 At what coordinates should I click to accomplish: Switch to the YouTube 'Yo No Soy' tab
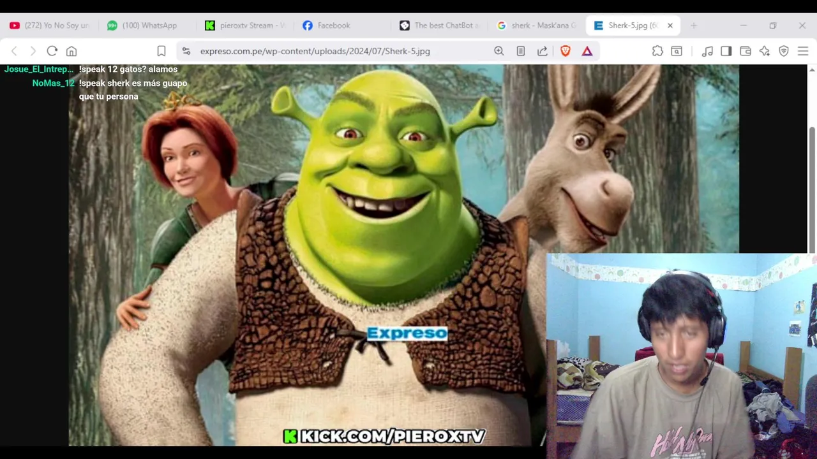pyautogui.click(x=50, y=25)
